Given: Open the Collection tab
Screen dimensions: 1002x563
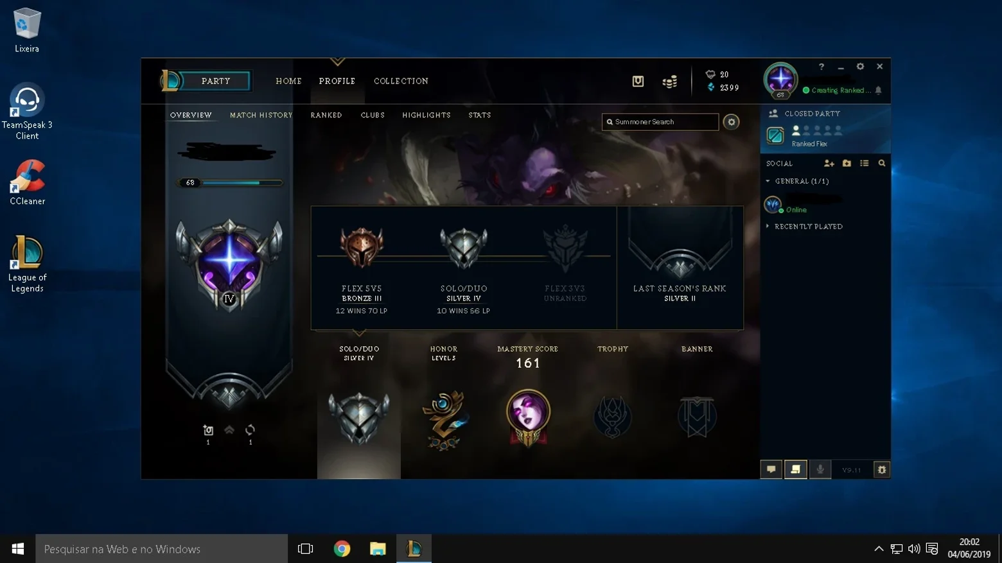Looking at the screenshot, I should tap(401, 82).
